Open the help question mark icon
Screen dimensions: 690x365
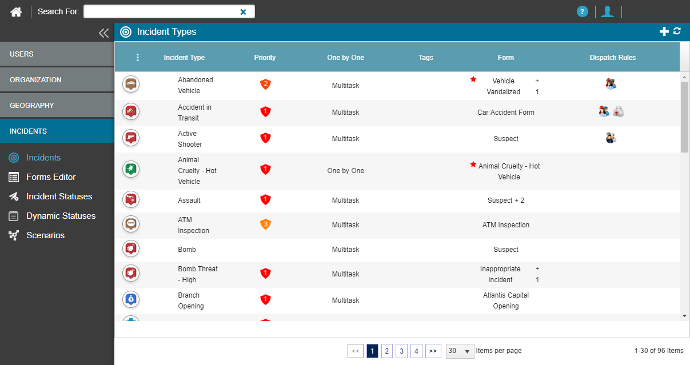tap(583, 11)
